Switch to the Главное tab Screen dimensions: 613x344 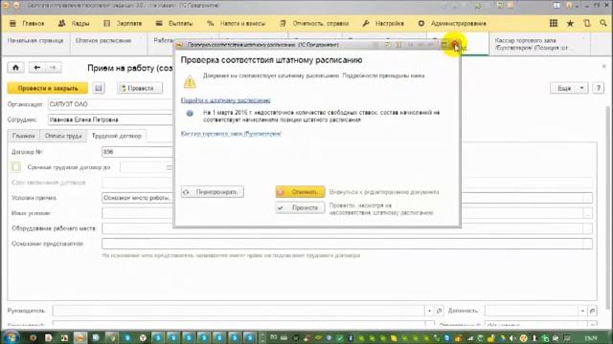23,136
